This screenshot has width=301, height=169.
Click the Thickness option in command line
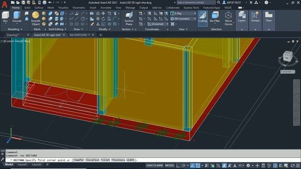118,160
